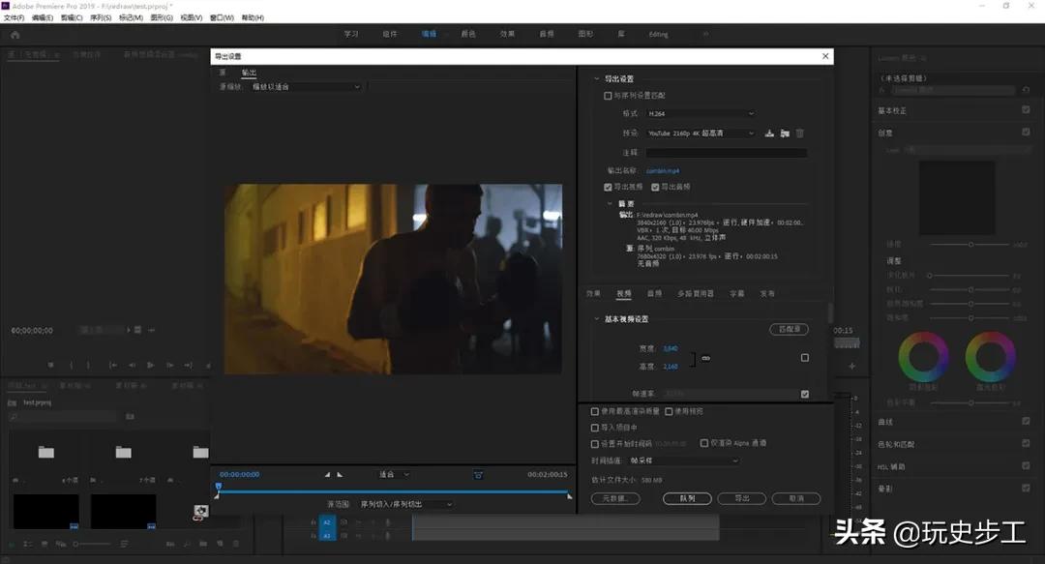
Task: Click the 队列 queue button
Action: [687, 498]
